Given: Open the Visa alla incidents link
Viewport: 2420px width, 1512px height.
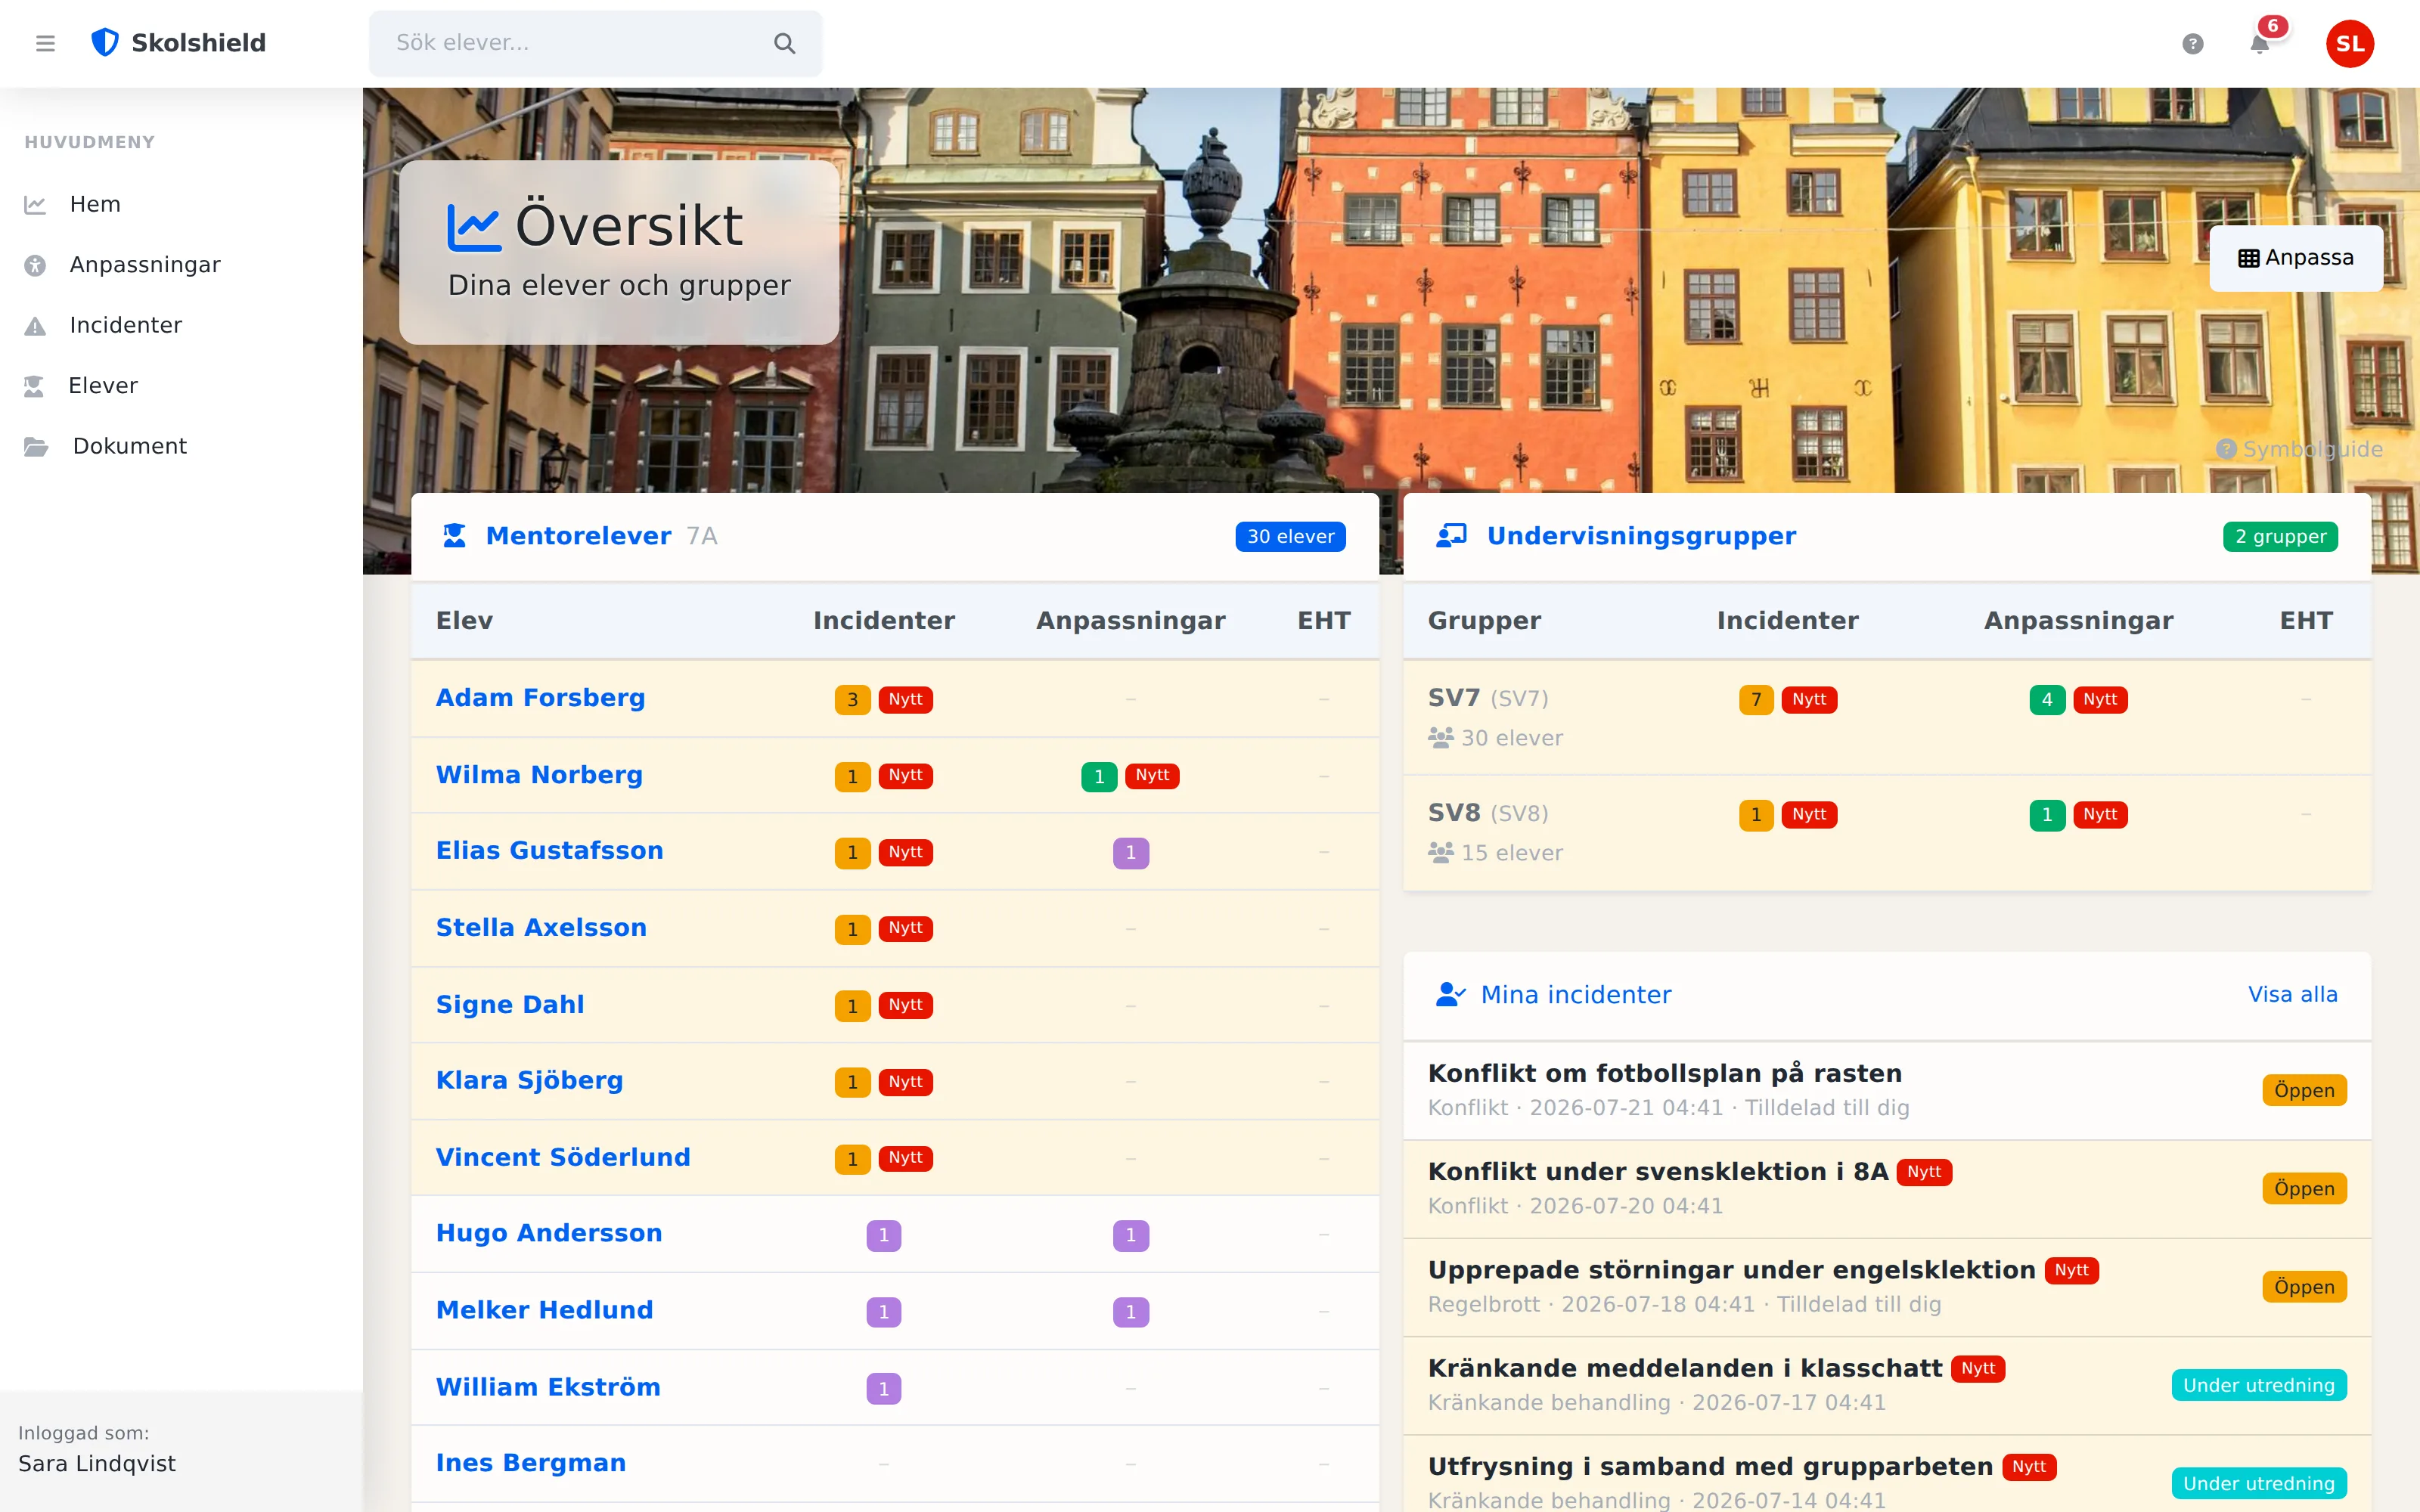Looking at the screenshot, I should click(2292, 994).
